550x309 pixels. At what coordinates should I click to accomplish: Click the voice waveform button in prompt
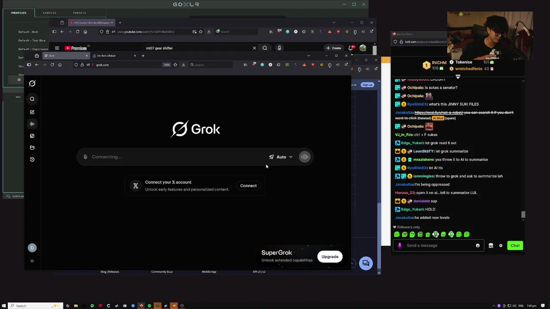click(x=304, y=157)
